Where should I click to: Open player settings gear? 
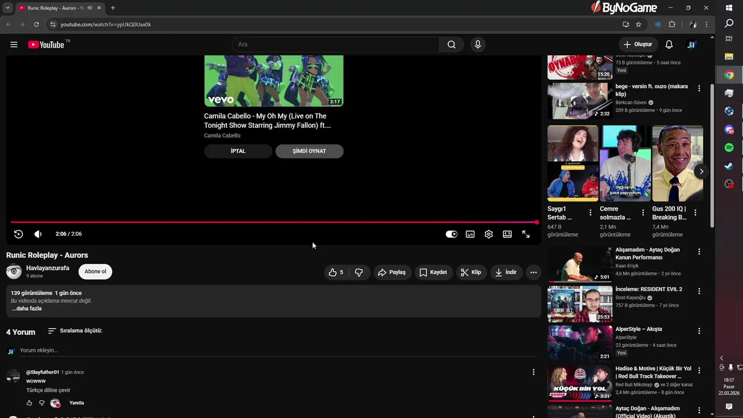pyautogui.click(x=489, y=234)
